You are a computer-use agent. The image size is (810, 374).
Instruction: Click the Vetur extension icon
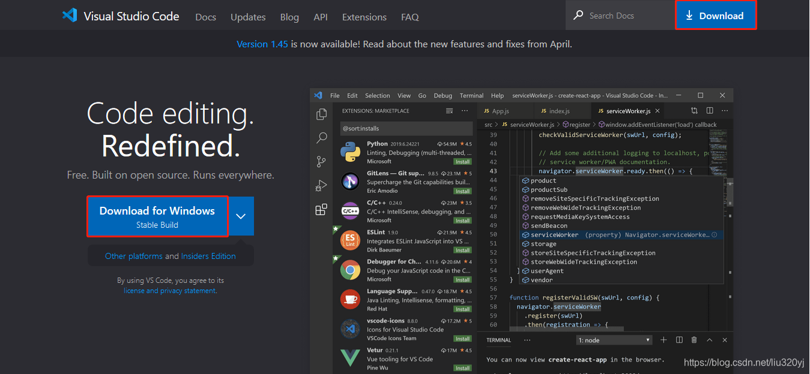coord(350,358)
